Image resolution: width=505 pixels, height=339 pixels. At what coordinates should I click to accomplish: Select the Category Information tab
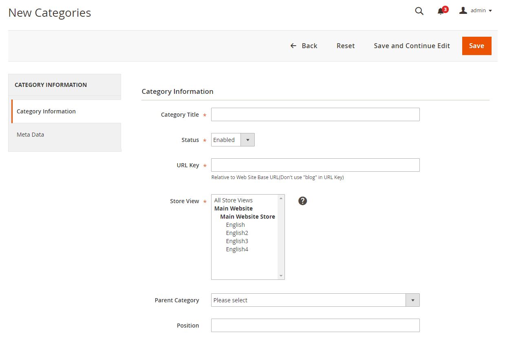(x=46, y=111)
